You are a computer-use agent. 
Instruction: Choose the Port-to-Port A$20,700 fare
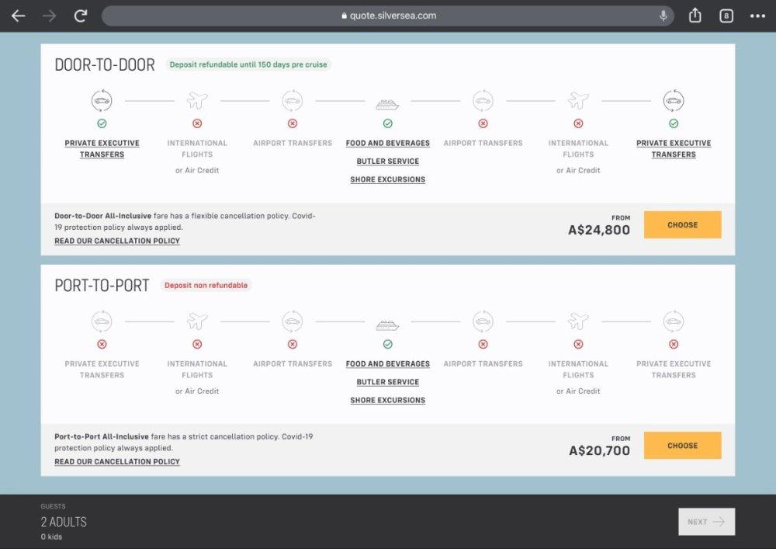click(682, 446)
